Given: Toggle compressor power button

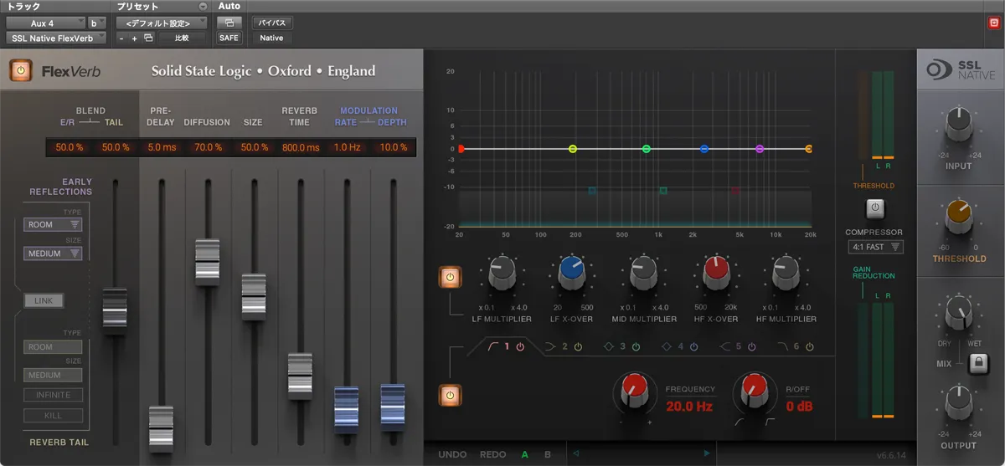Looking at the screenshot, I should 874,207.
